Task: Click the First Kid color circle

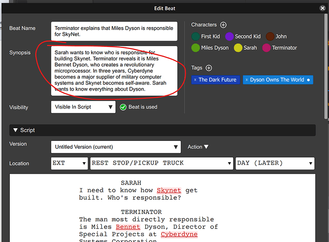Action: pos(195,36)
